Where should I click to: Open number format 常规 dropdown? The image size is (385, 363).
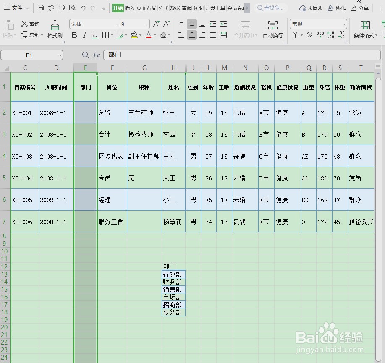coord(344,24)
